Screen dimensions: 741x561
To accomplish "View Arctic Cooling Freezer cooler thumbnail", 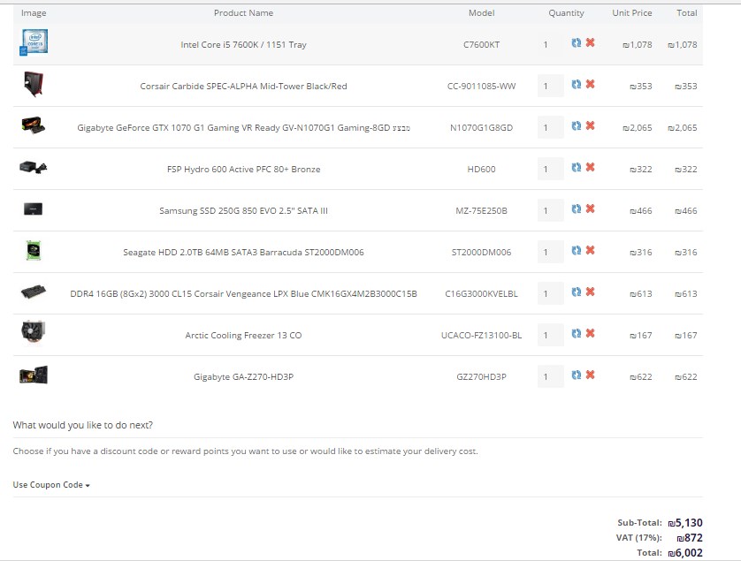I will click(34, 331).
